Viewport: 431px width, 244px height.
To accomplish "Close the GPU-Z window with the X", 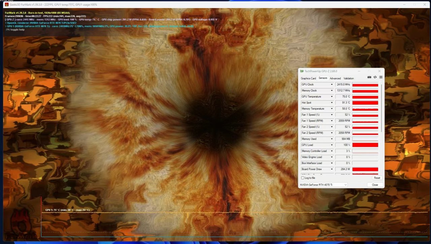I will point(379,71).
